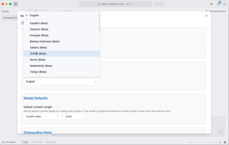This screenshot has height=145, width=229.
Task: Close the settings dialog with X
Action: 206,16
